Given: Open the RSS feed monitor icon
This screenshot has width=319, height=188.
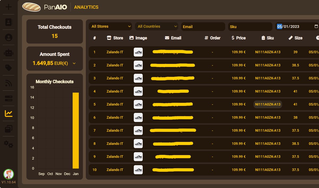Looking at the screenshot, I should (x=9, y=84).
